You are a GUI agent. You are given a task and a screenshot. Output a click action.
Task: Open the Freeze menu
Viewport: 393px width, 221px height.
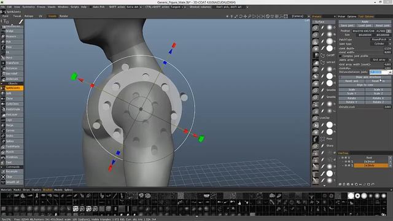(41, 7)
